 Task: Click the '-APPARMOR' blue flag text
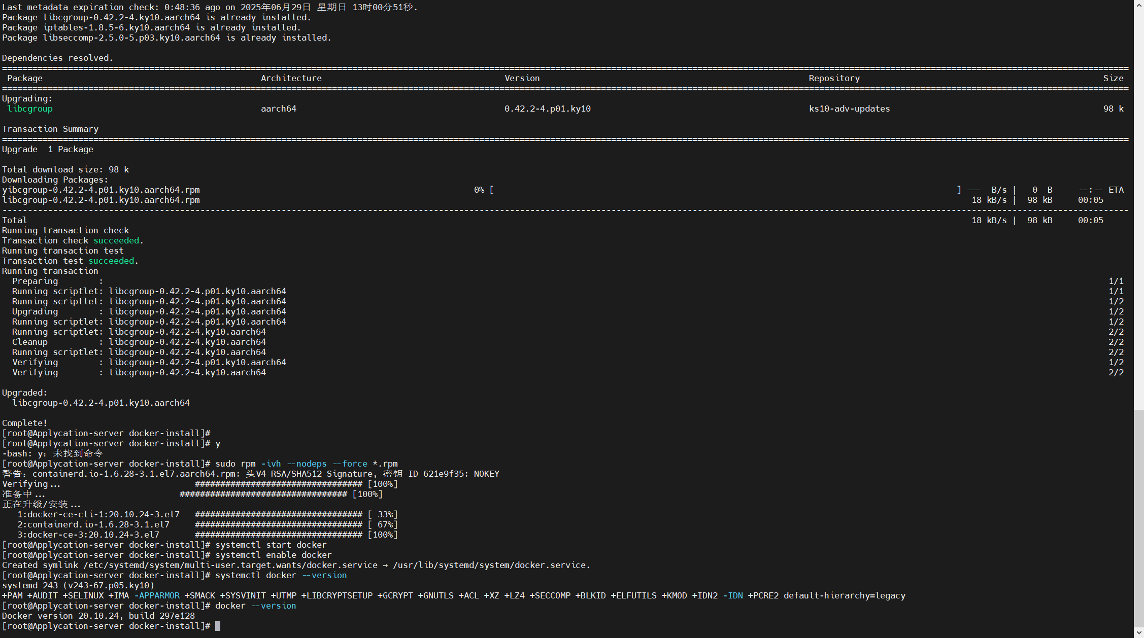coord(157,595)
